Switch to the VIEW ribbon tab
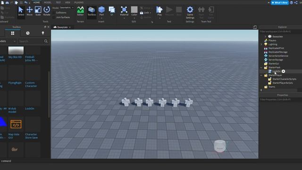The width and height of the screenshot is (302, 170). 67,2
